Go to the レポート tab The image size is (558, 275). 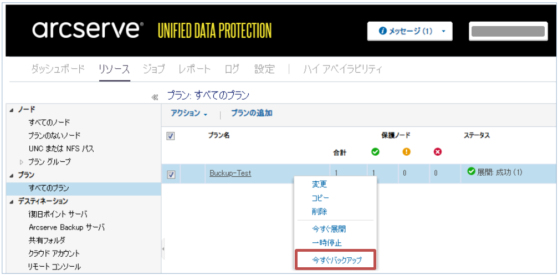(194, 69)
